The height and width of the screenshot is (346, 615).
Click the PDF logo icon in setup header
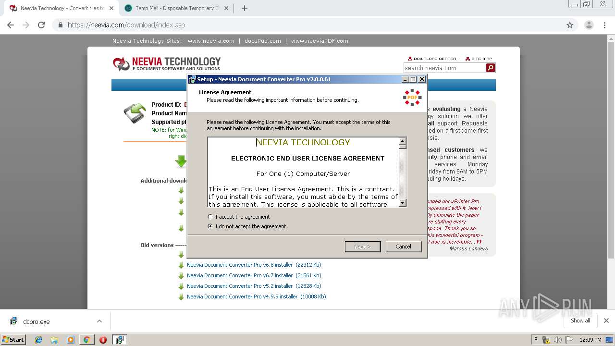tap(412, 97)
